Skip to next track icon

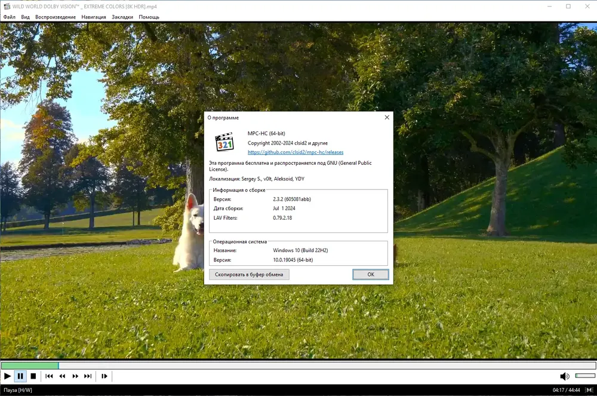pyautogui.click(x=88, y=376)
